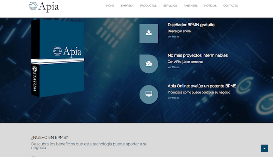The height and width of the screenshot is (157, 273).
Task: Click the speedometer gauge icon
Action: (x=149, y=64)
